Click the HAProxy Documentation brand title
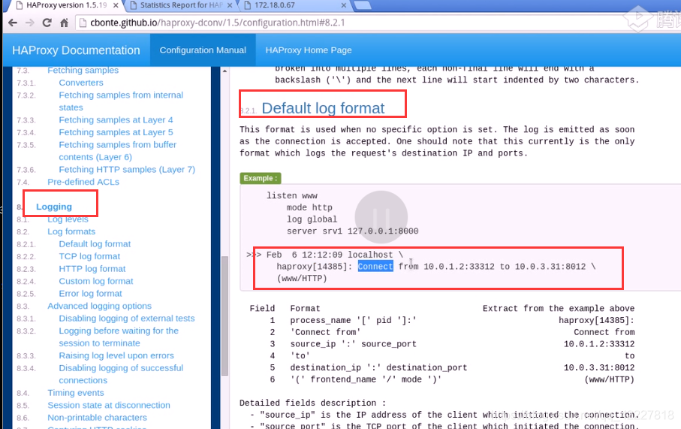The image size is (681, 429). pyautogui.click(x=76, y=50)
